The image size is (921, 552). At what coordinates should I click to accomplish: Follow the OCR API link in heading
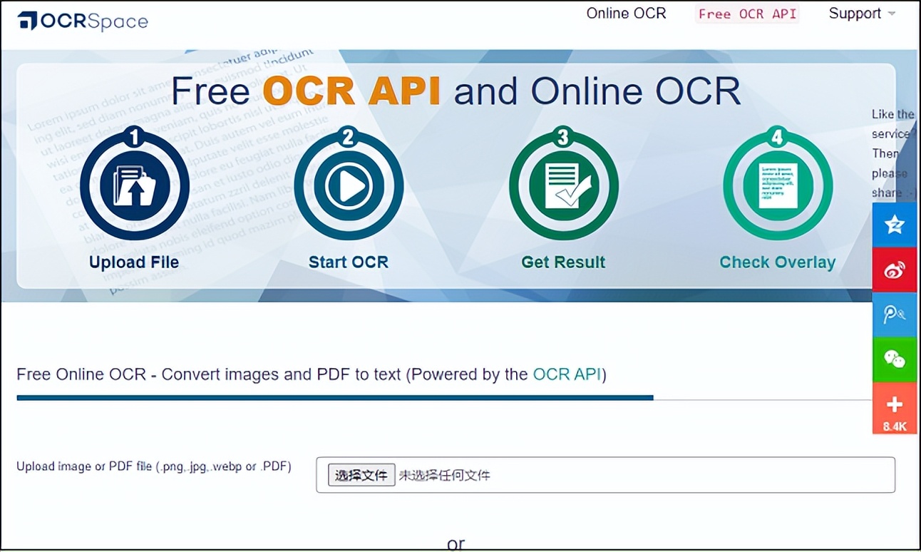click(x=567, y=374)
